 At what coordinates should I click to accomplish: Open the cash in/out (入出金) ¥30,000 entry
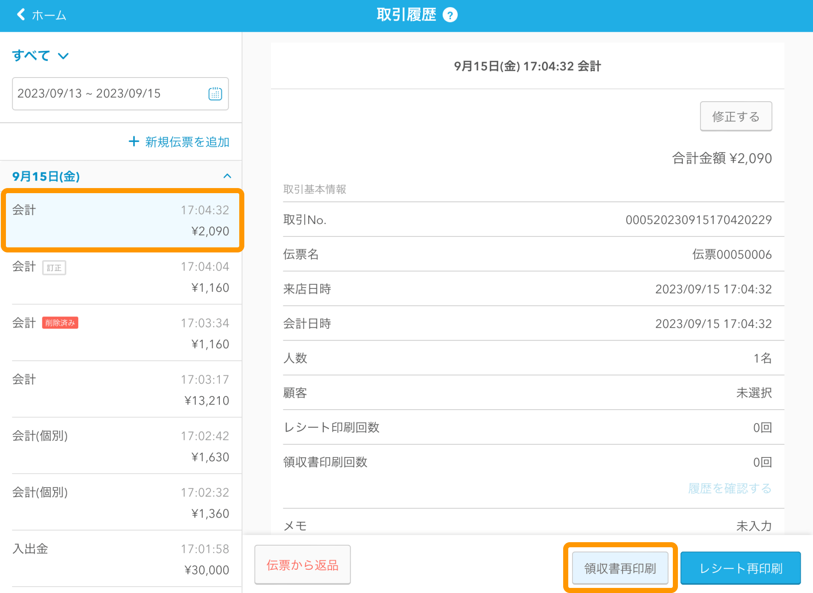[121, 559]
